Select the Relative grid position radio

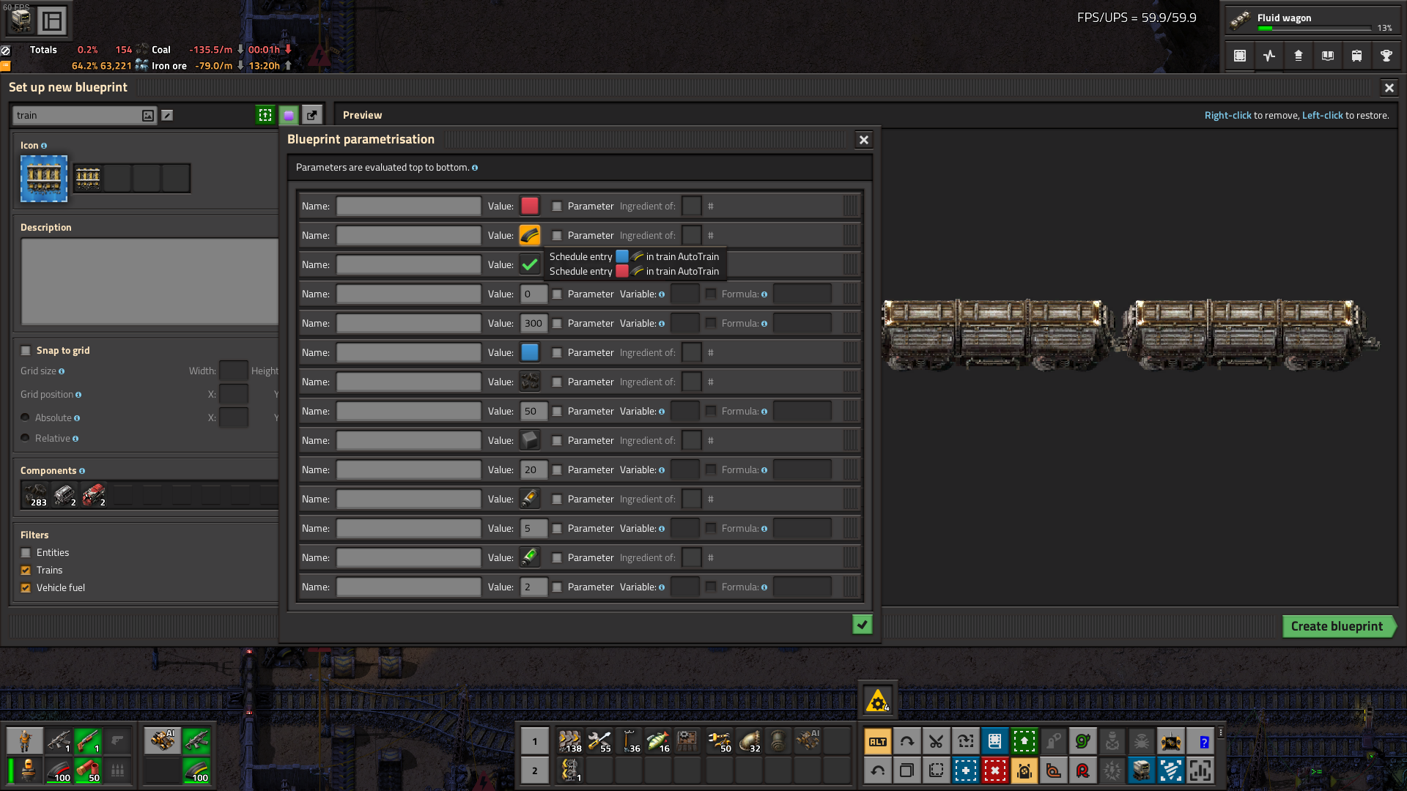pyautogui.click(x=25, y=438)
